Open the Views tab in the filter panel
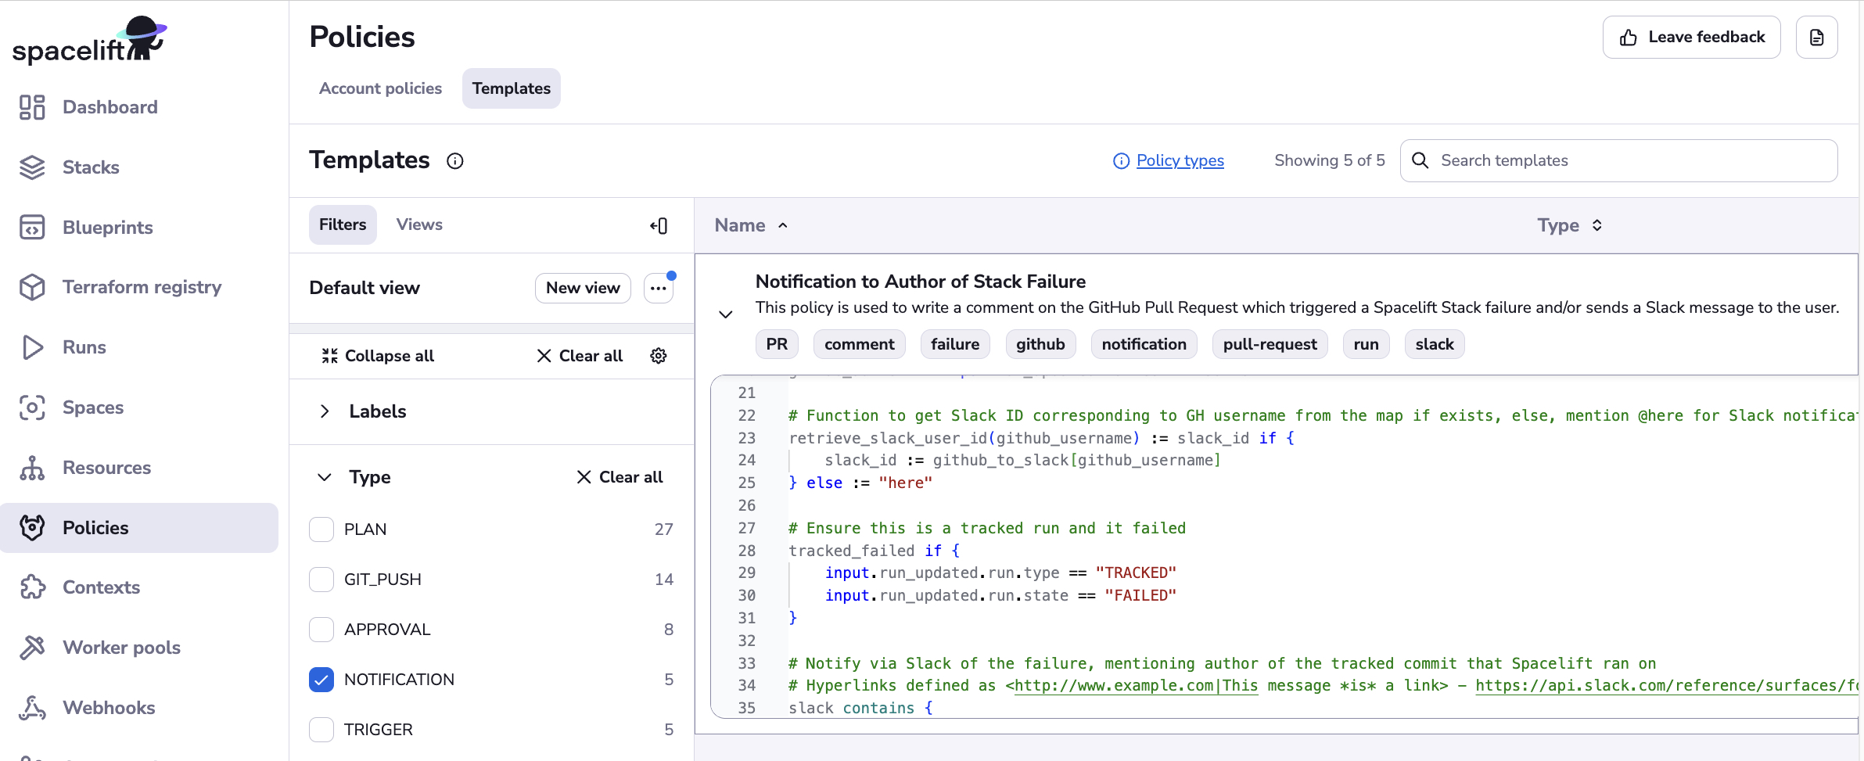1864x761 pixels. tap(419, 224)
